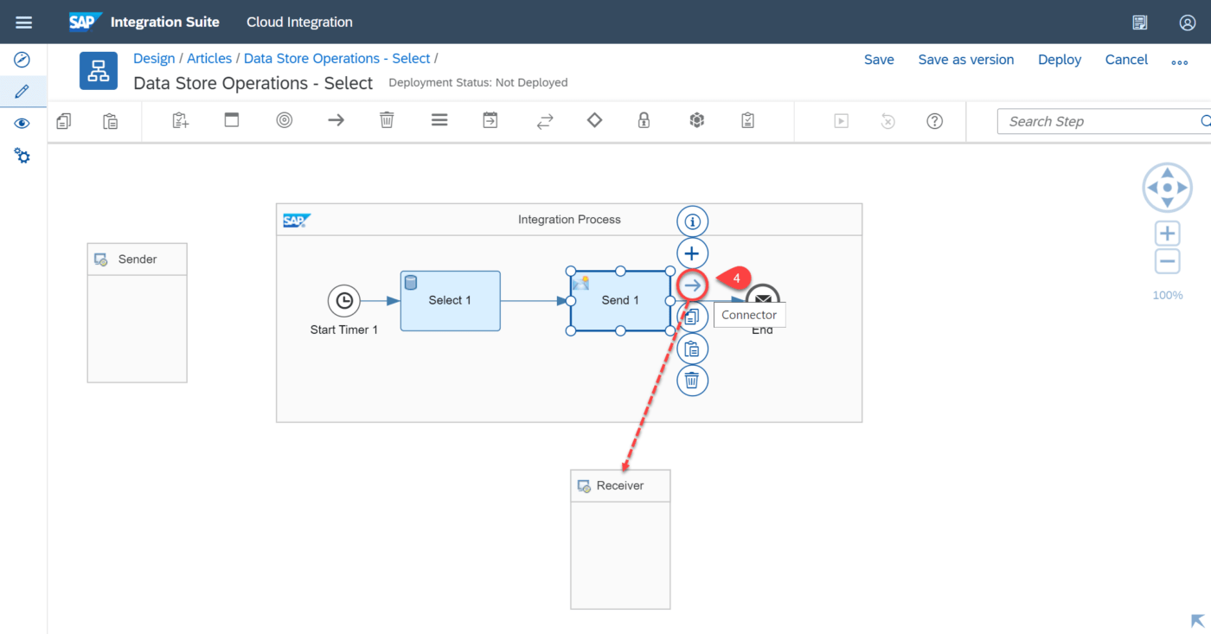Click the Add plus icon on Send 1

pyautogui.click(x=692, y=253)
